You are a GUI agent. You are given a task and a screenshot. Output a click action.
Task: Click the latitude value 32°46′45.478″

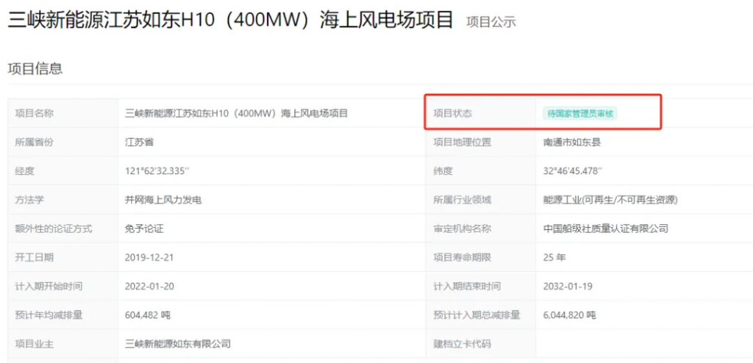(572, 170)
